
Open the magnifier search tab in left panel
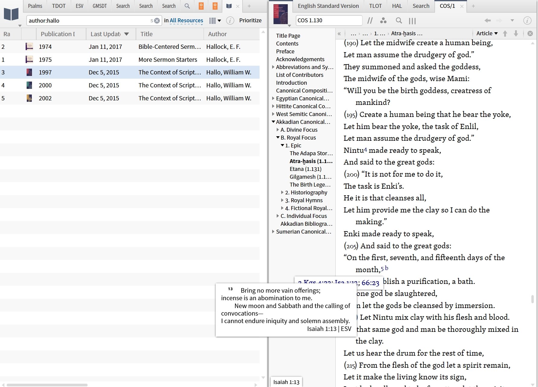(187, 6)
